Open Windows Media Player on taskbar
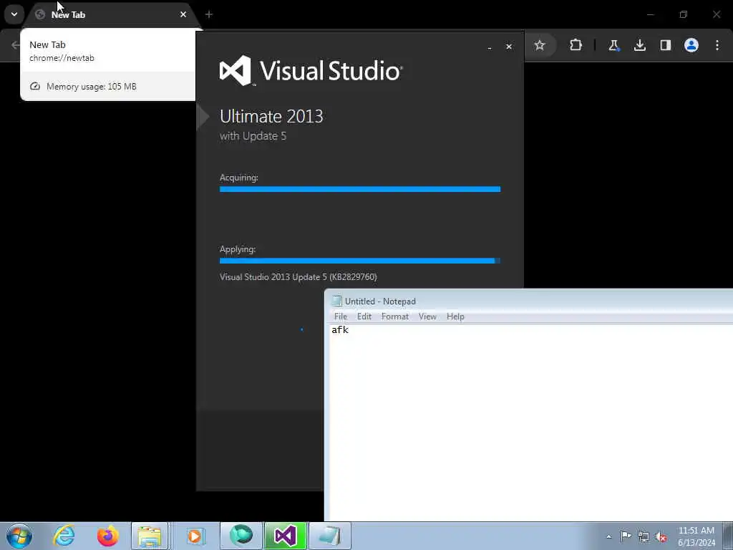 (x=195, y=536)
